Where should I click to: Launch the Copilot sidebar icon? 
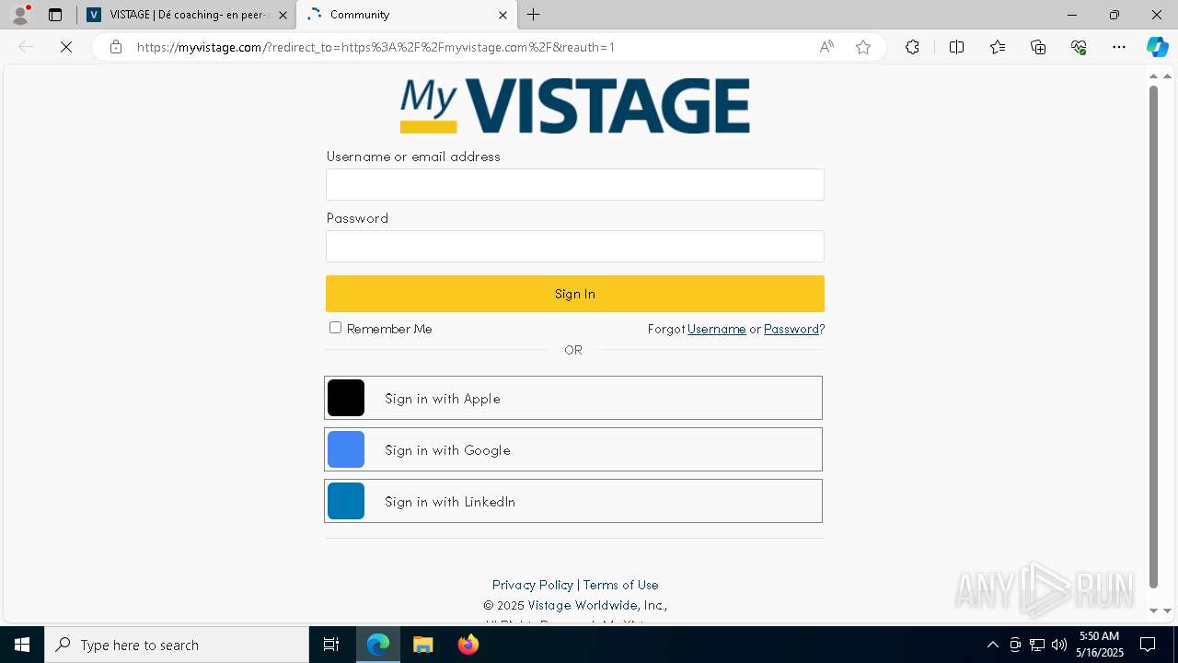(1157, 47)
